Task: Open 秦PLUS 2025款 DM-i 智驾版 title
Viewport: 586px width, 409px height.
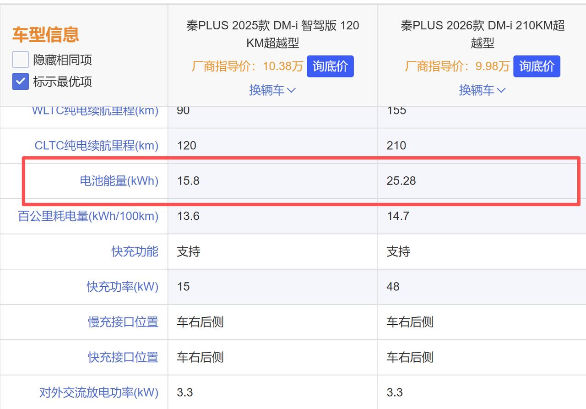Action: pyautogui.click(x=272, y=34)
